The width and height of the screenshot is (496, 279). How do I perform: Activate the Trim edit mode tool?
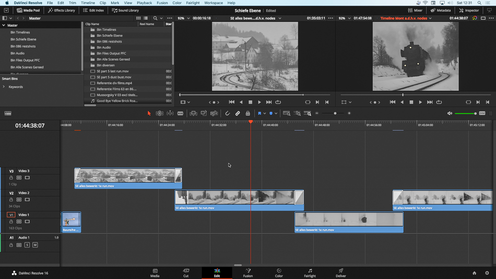pos(160,113)
